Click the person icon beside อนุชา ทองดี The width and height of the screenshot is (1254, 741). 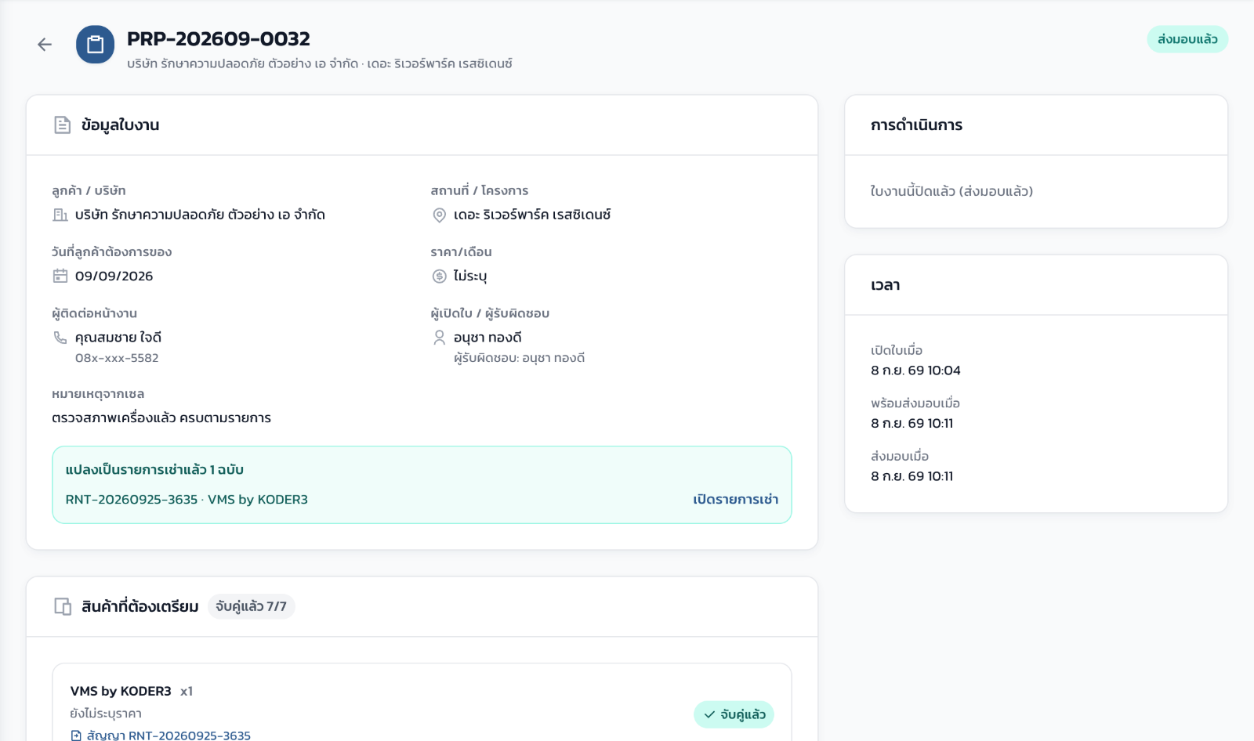click(x=440, y=338)
